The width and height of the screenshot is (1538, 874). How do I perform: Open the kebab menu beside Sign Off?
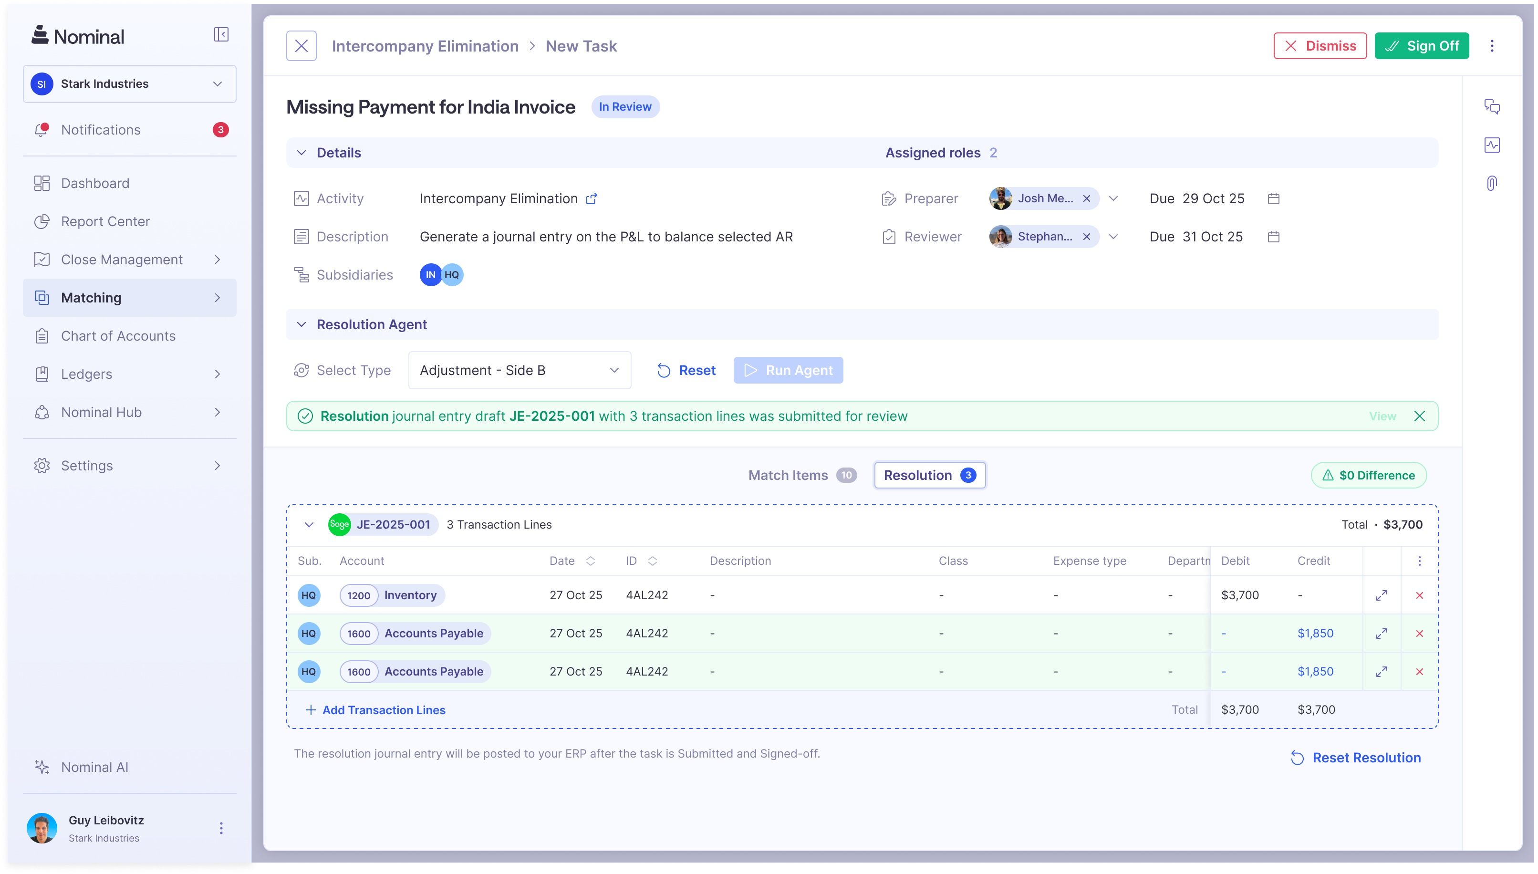[x=1492, y=46]
